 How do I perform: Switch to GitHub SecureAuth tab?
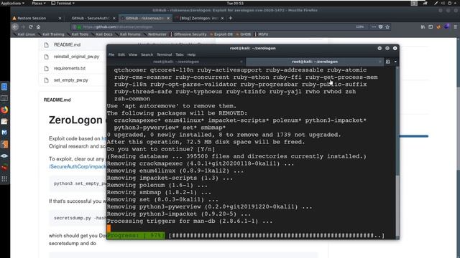[x=91, y=18]
